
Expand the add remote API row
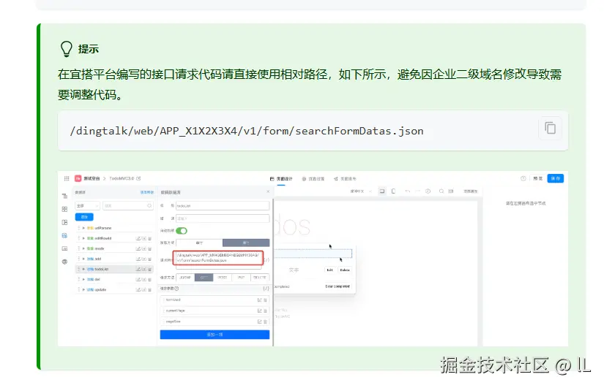pyautogui.click(x=83, y=259)
